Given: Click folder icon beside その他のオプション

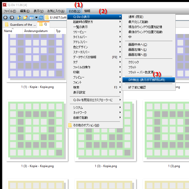Looking at the screenshot, I should 70,125.
